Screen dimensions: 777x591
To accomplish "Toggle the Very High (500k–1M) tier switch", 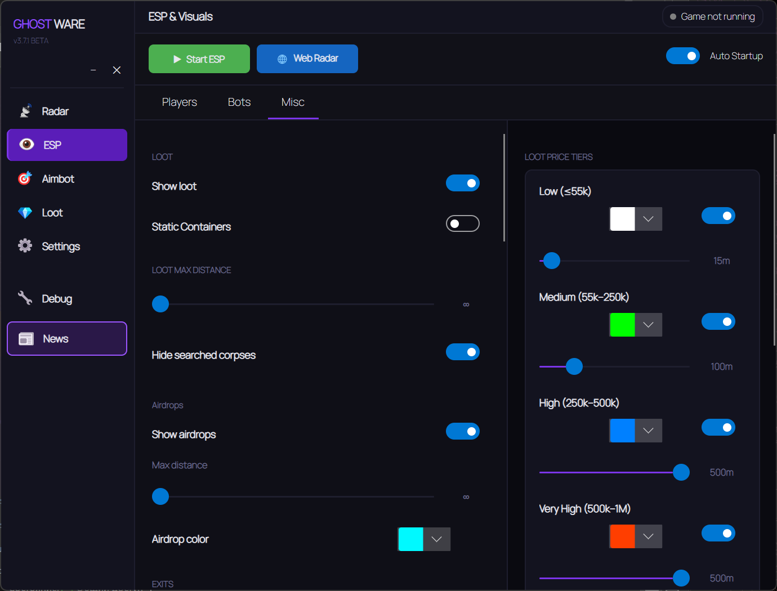I will click(x=718, y=533).
